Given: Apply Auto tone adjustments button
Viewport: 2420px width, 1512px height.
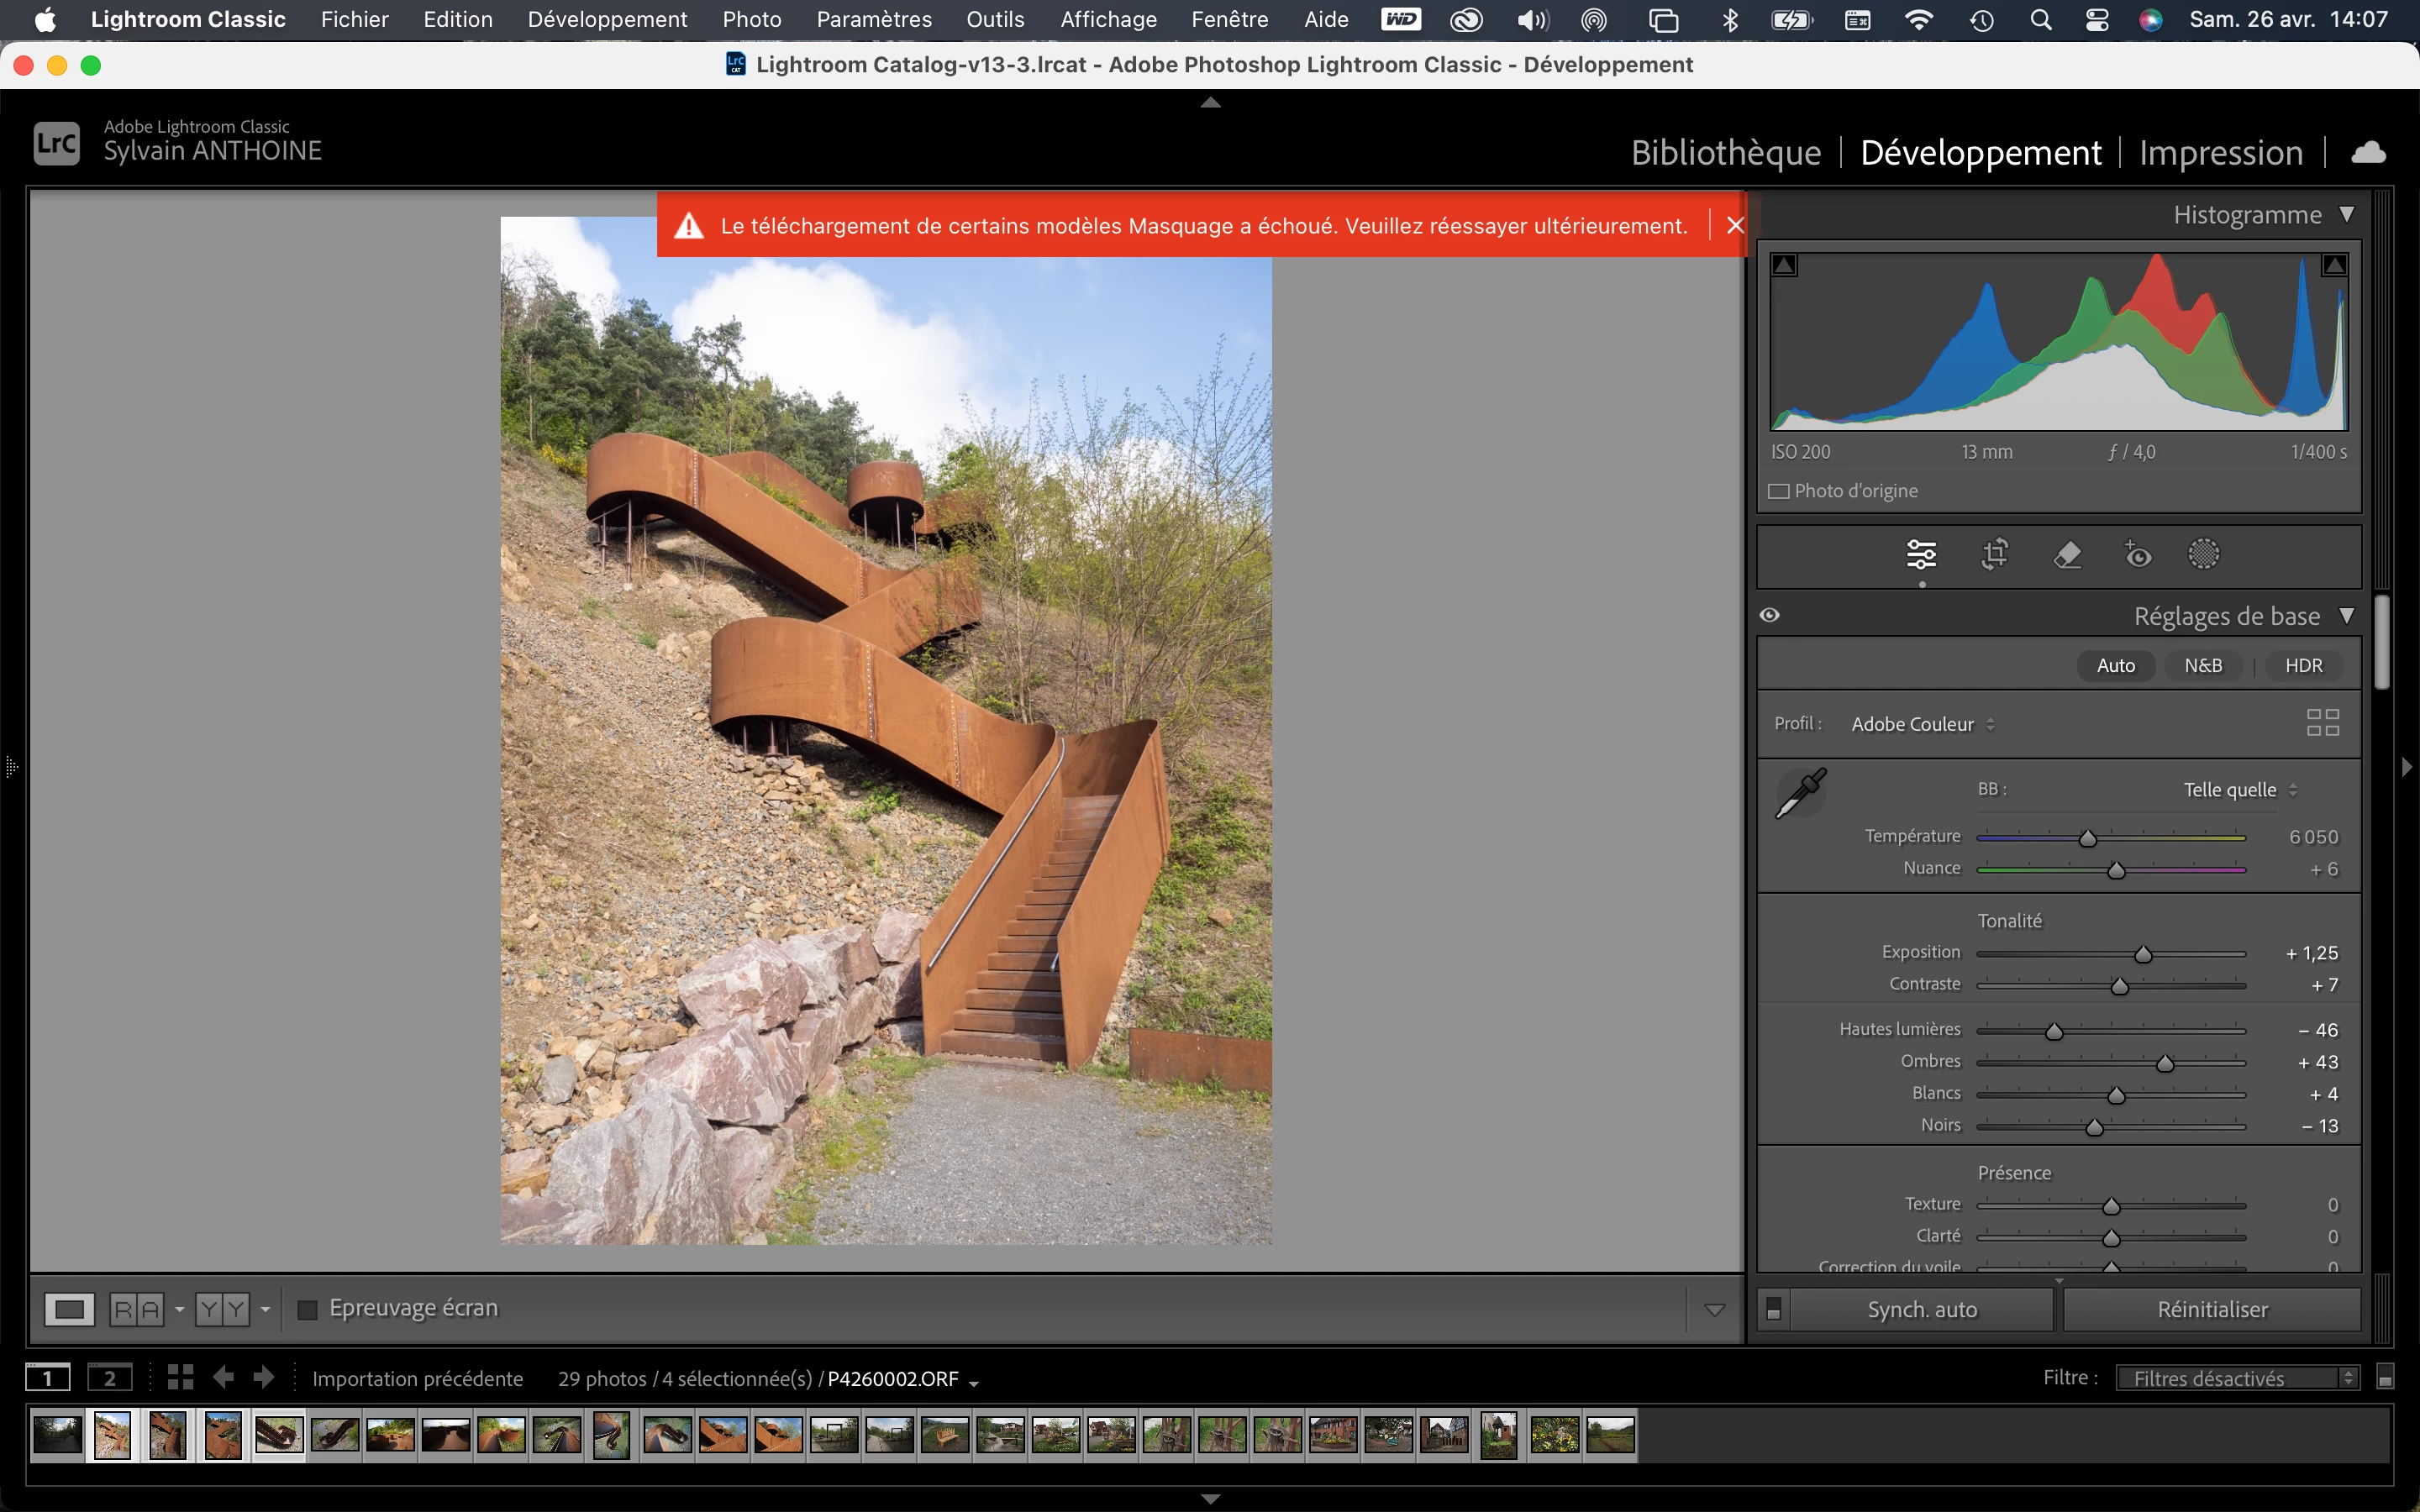Looking at the screenshot, I should 2115,666.
